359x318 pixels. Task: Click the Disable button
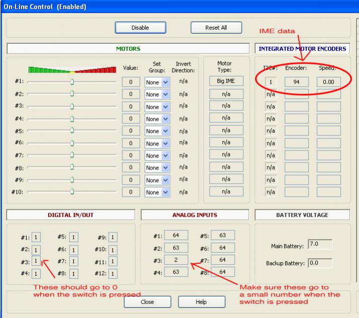[140, 28]
